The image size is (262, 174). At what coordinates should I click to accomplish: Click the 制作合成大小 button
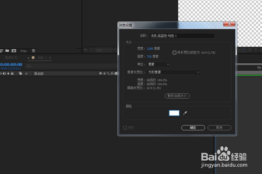[x=177, y=96]
